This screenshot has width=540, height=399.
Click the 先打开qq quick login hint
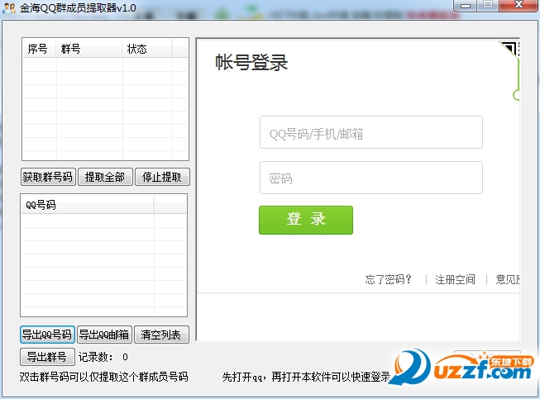306,377
